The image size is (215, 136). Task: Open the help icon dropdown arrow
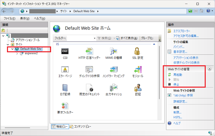coord(212,11)
